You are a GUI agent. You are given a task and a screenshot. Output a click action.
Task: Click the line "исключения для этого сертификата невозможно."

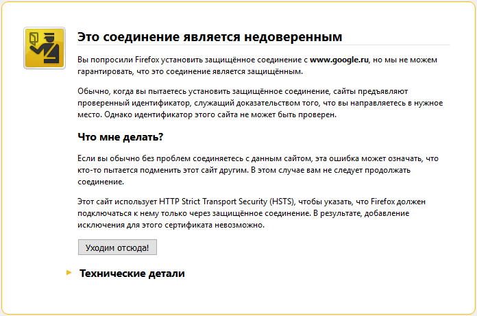pyautogui.click(x=171, y=226)
